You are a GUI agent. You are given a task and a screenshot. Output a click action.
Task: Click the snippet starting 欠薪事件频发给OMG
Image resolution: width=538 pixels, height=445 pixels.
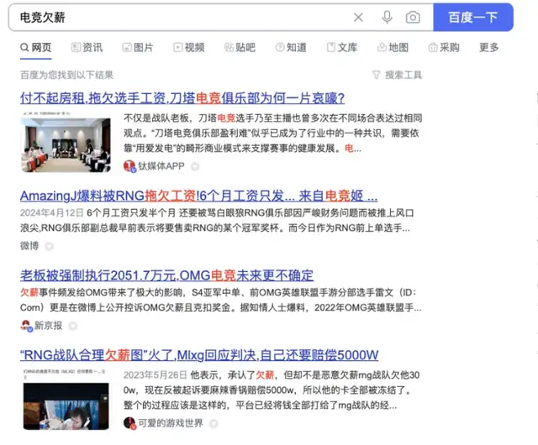(220, 300)
